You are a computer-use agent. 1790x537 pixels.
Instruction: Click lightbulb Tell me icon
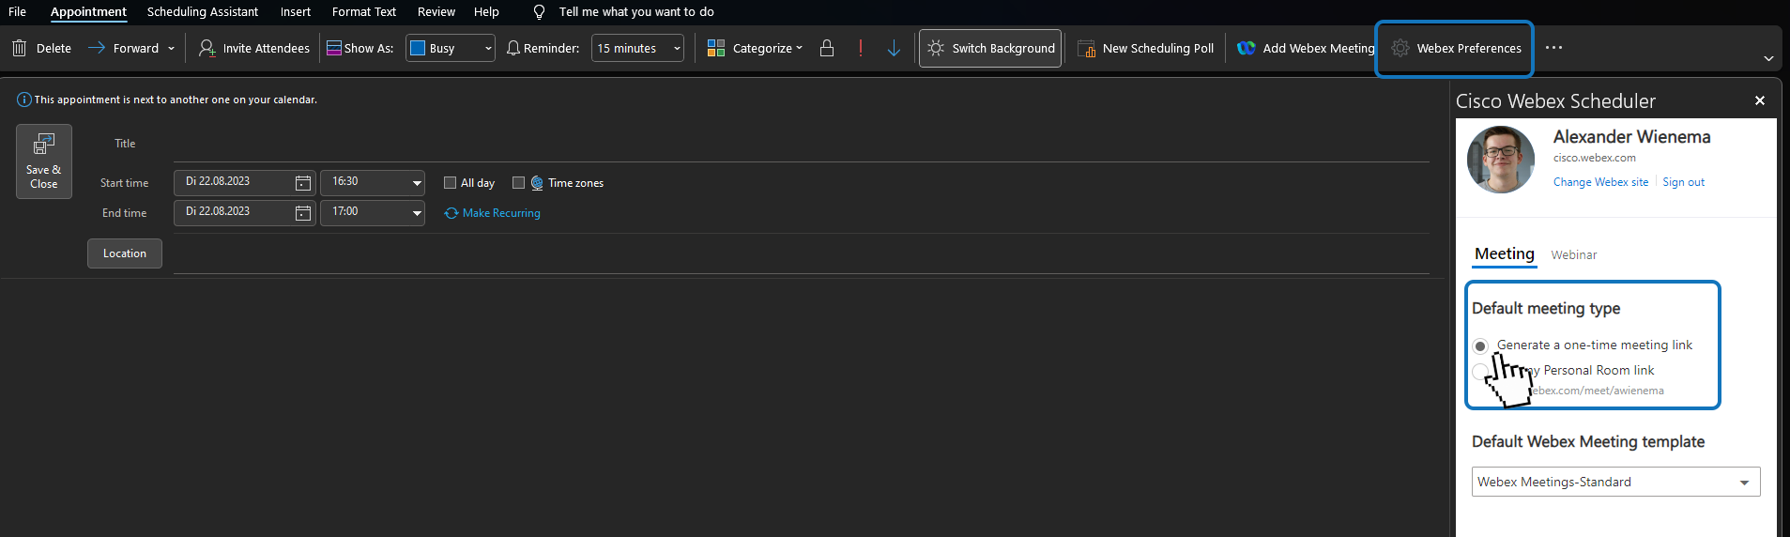pyautogui.click(x=539, y=12)
